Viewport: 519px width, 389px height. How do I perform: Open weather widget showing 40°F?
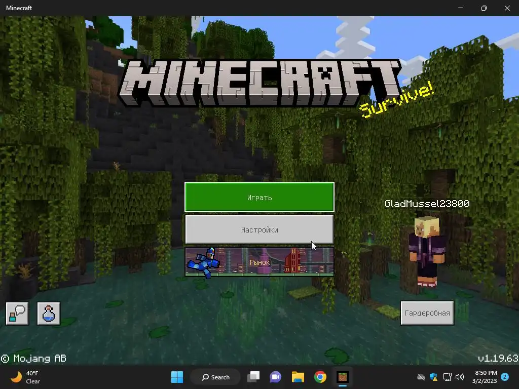click(x=25, y=377)
